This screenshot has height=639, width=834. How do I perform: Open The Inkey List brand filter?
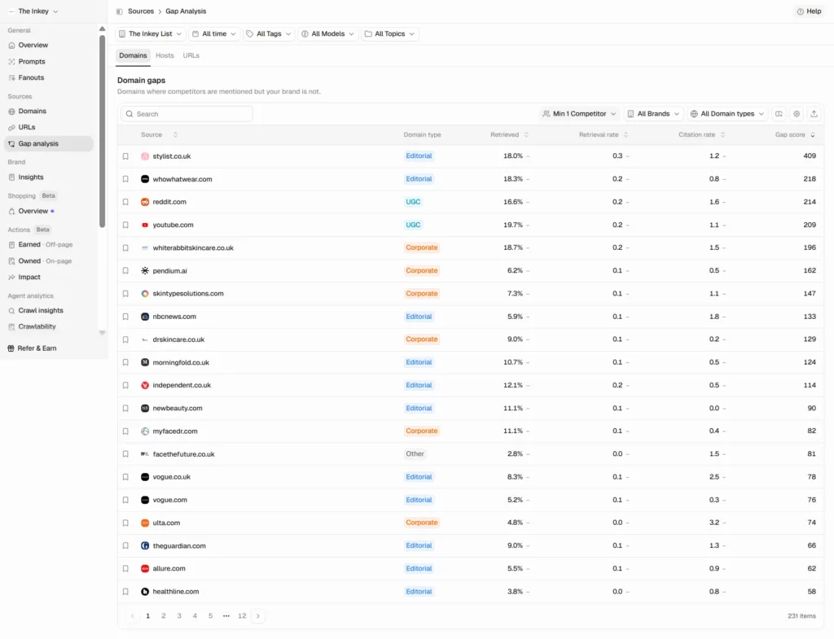151,34
